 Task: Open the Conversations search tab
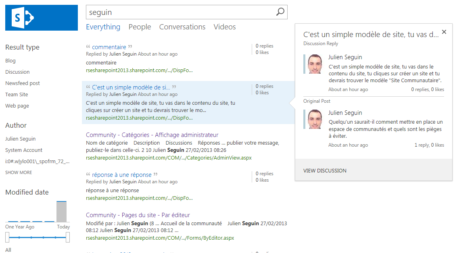(182, 27)
